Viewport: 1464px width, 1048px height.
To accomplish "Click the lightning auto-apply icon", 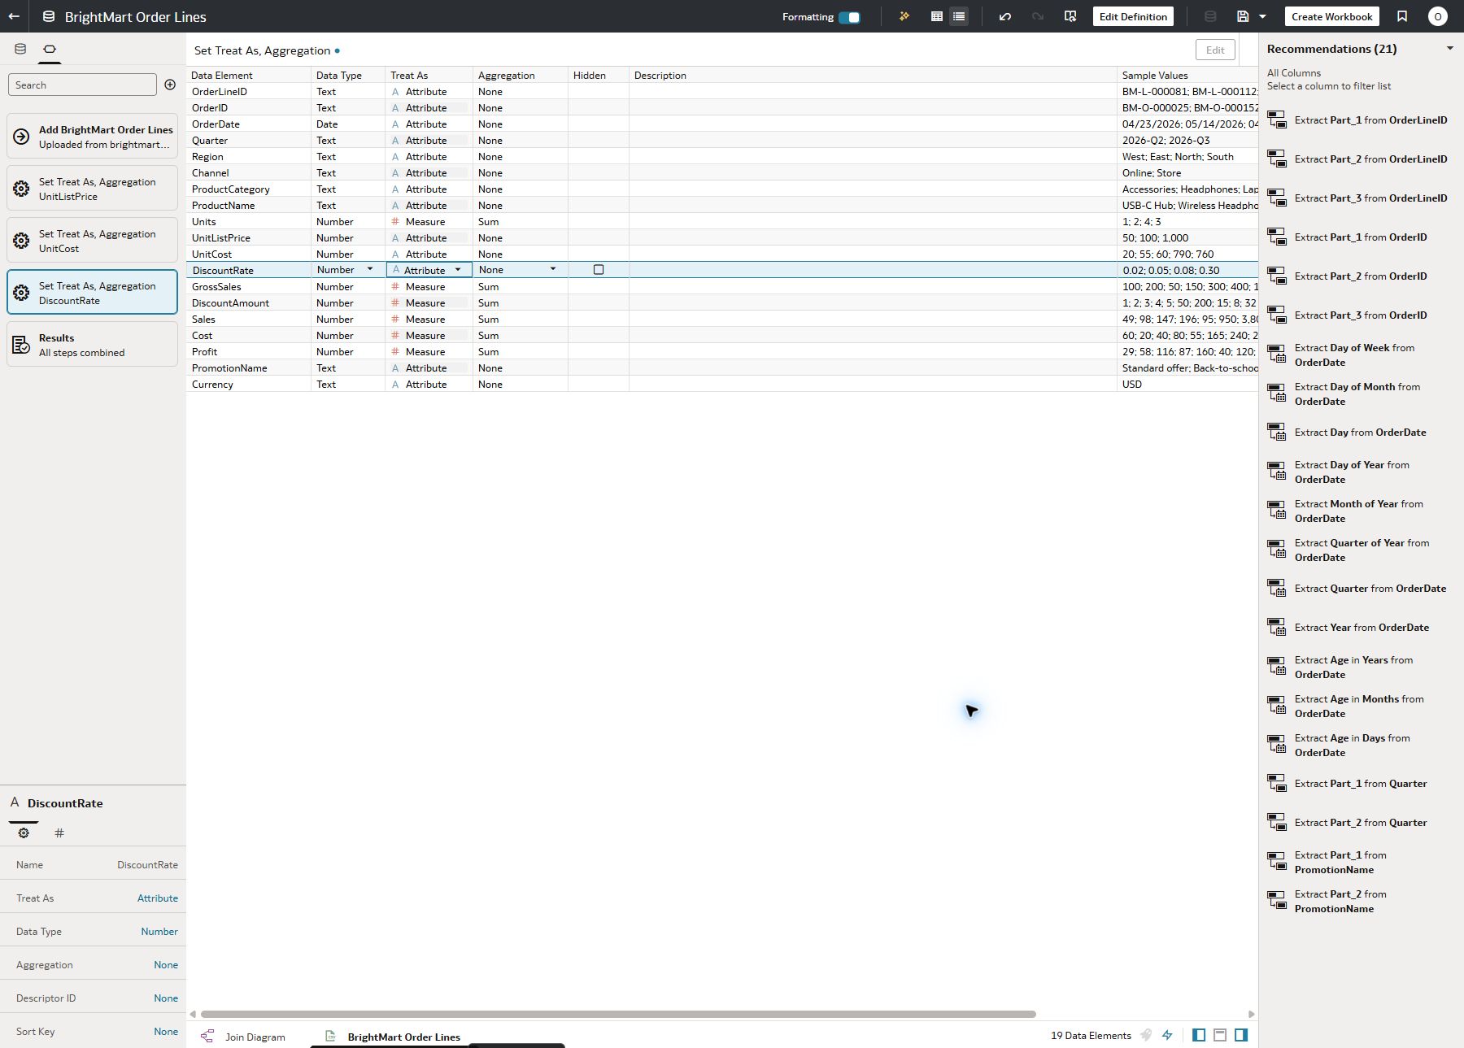I will [1167, 1035].
